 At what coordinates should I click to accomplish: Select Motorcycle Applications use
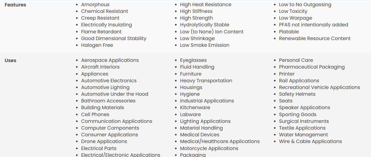coord(209,148)
